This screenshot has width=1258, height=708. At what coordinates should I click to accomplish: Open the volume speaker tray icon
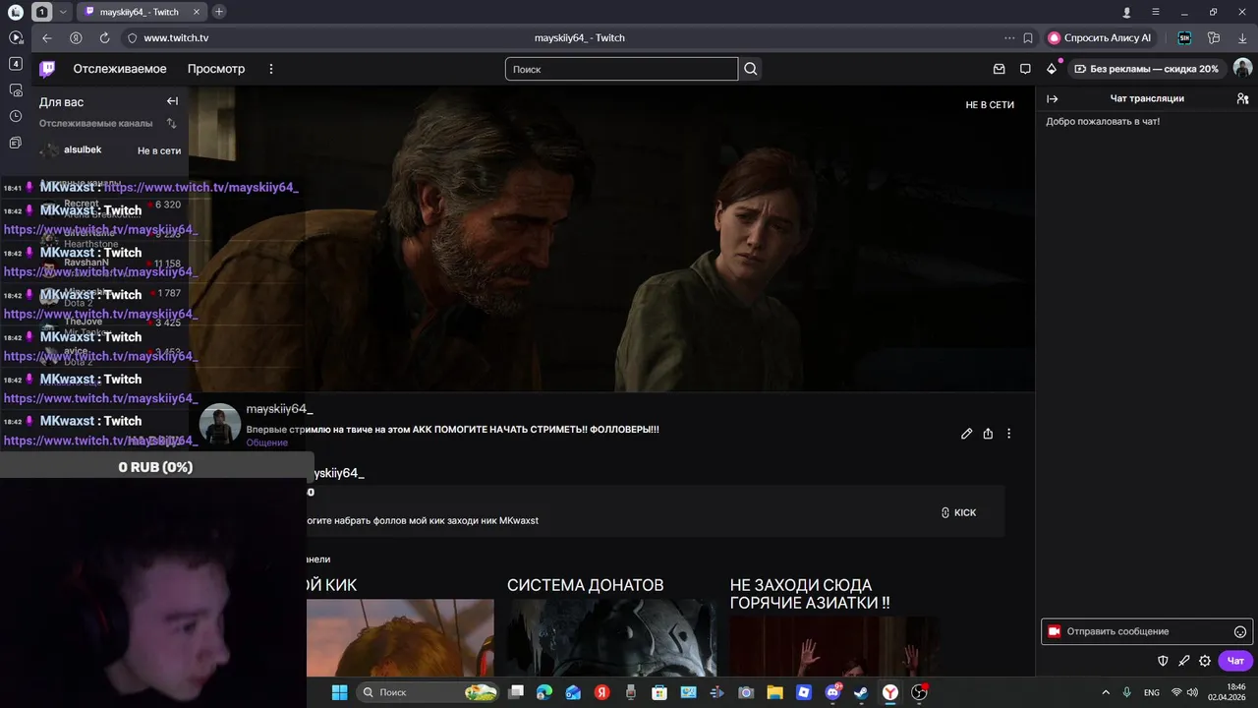(x=1193, y=692)
